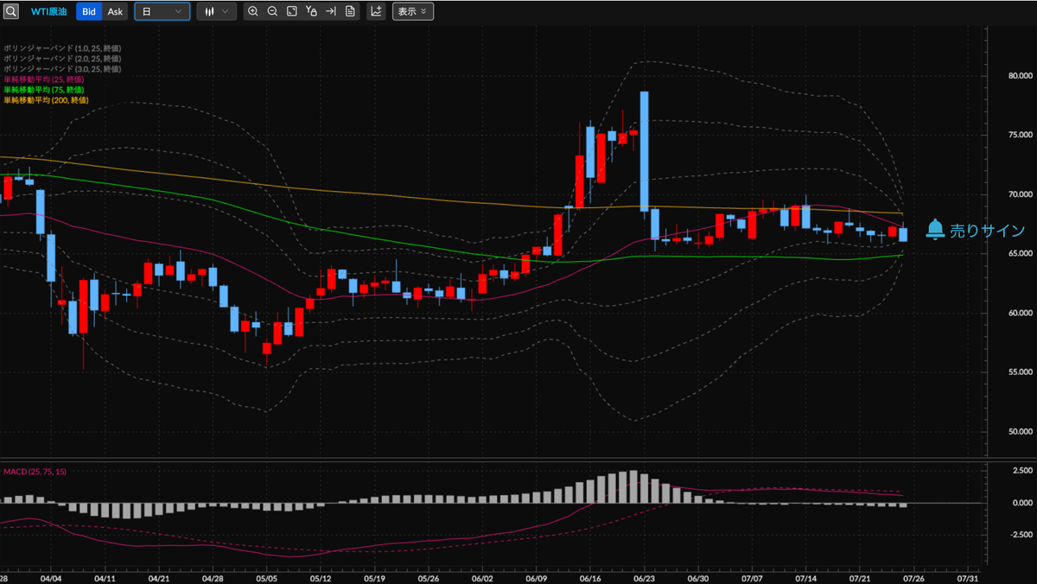Select ボリンジャーバンド (2.0, 25, 終値) indicator label
Screen dimensions: 1037x584
tap(62, 59)
